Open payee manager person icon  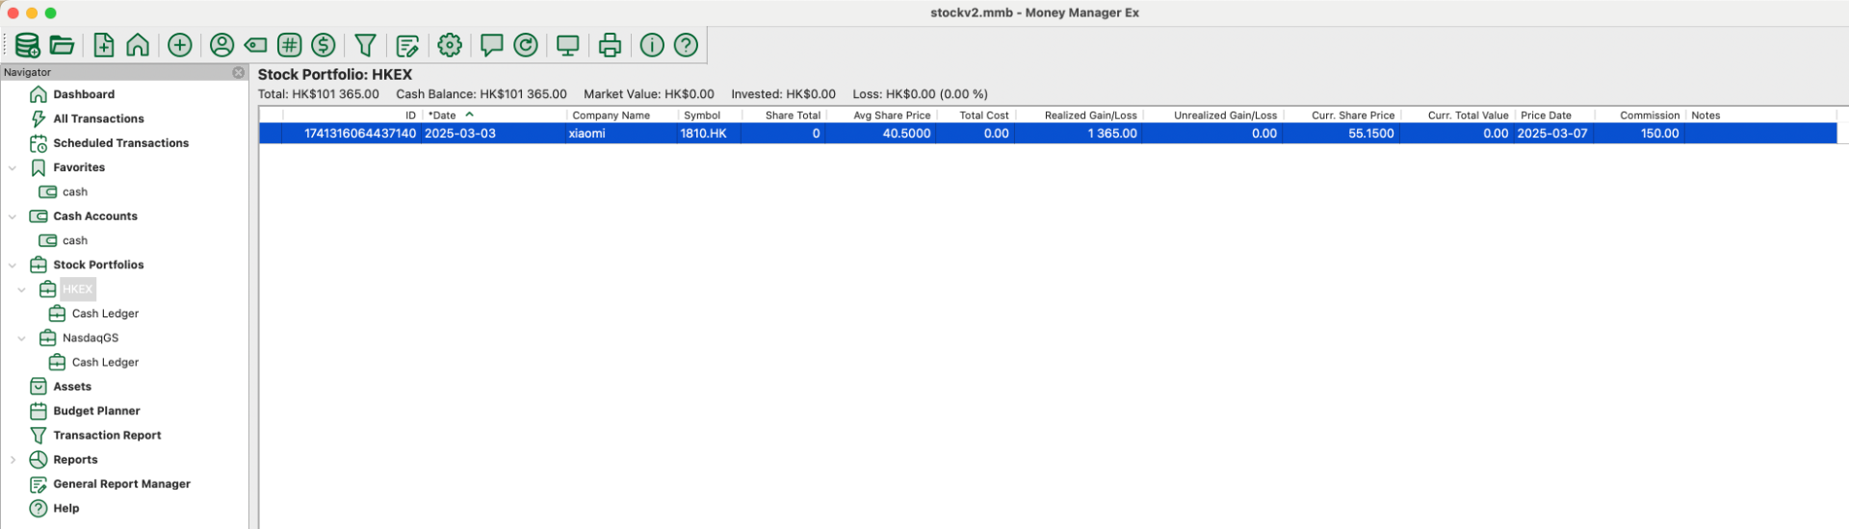tap(221, 45)
